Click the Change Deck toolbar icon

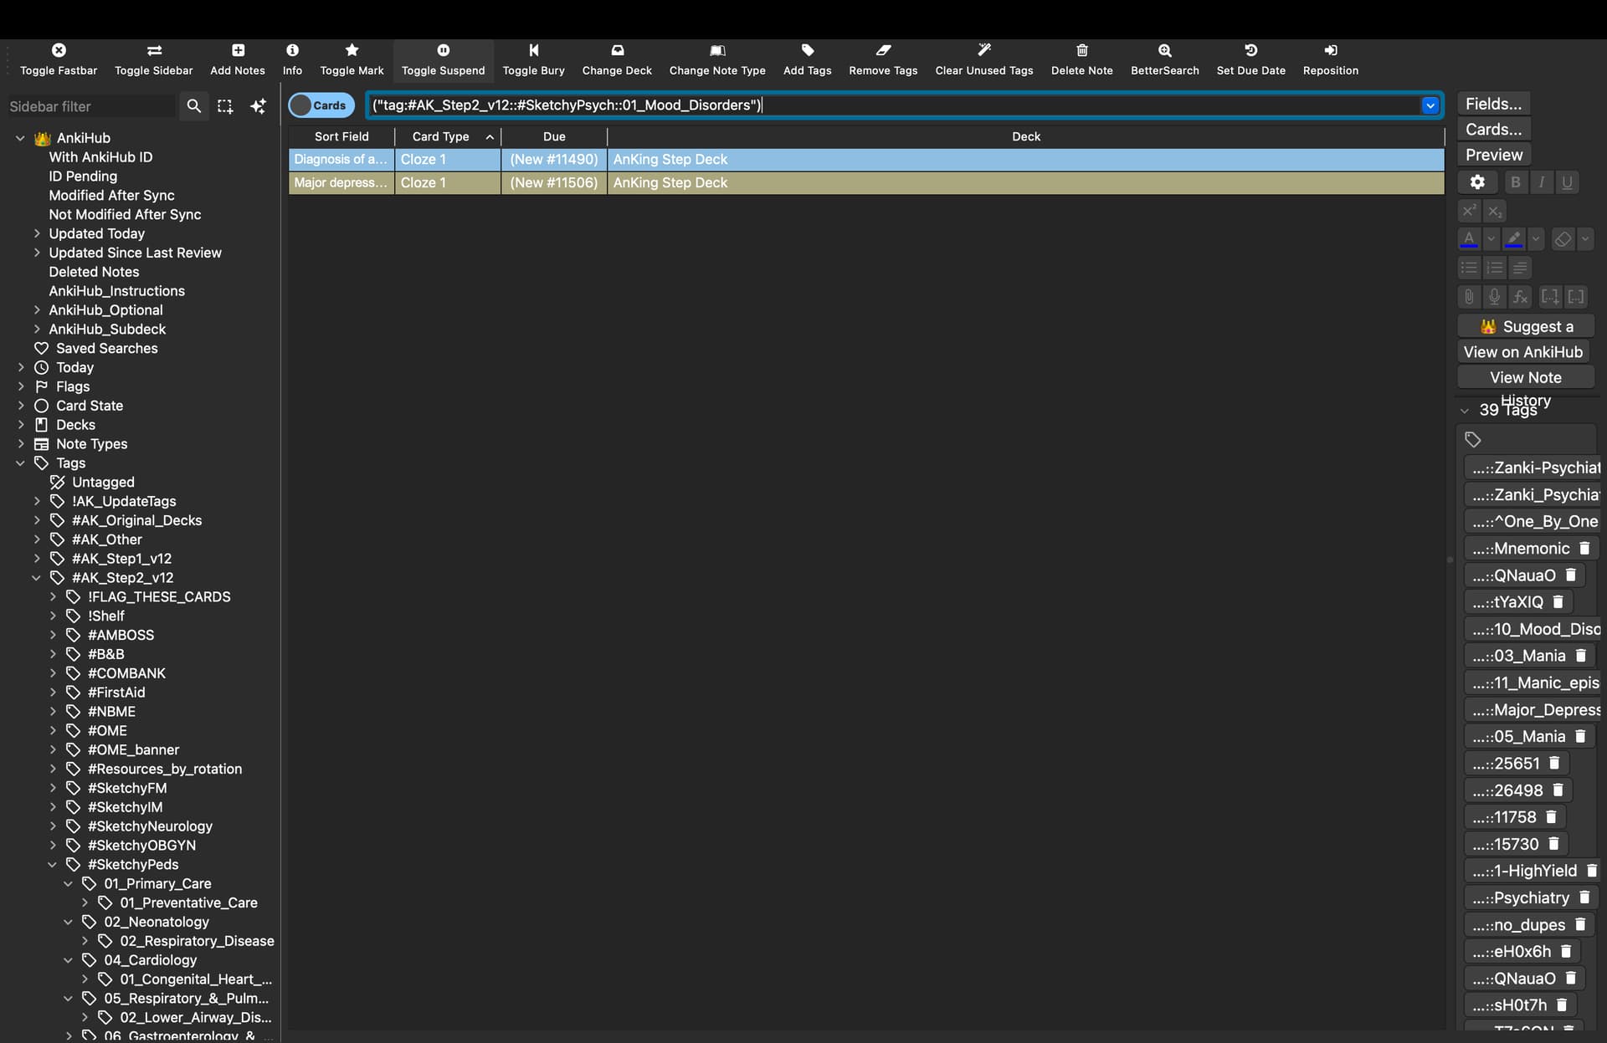[617, 51]
